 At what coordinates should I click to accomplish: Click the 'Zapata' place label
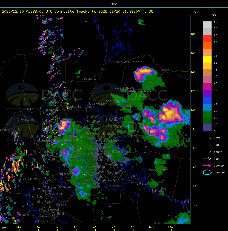[61, 204]
